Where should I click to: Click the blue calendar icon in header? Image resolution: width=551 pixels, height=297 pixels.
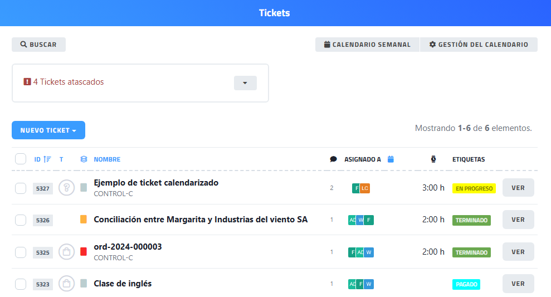point(391,159)
